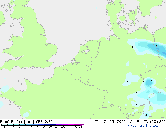Click the '45' legend scale label
This screenshot has height=128, width=166.
75,127
